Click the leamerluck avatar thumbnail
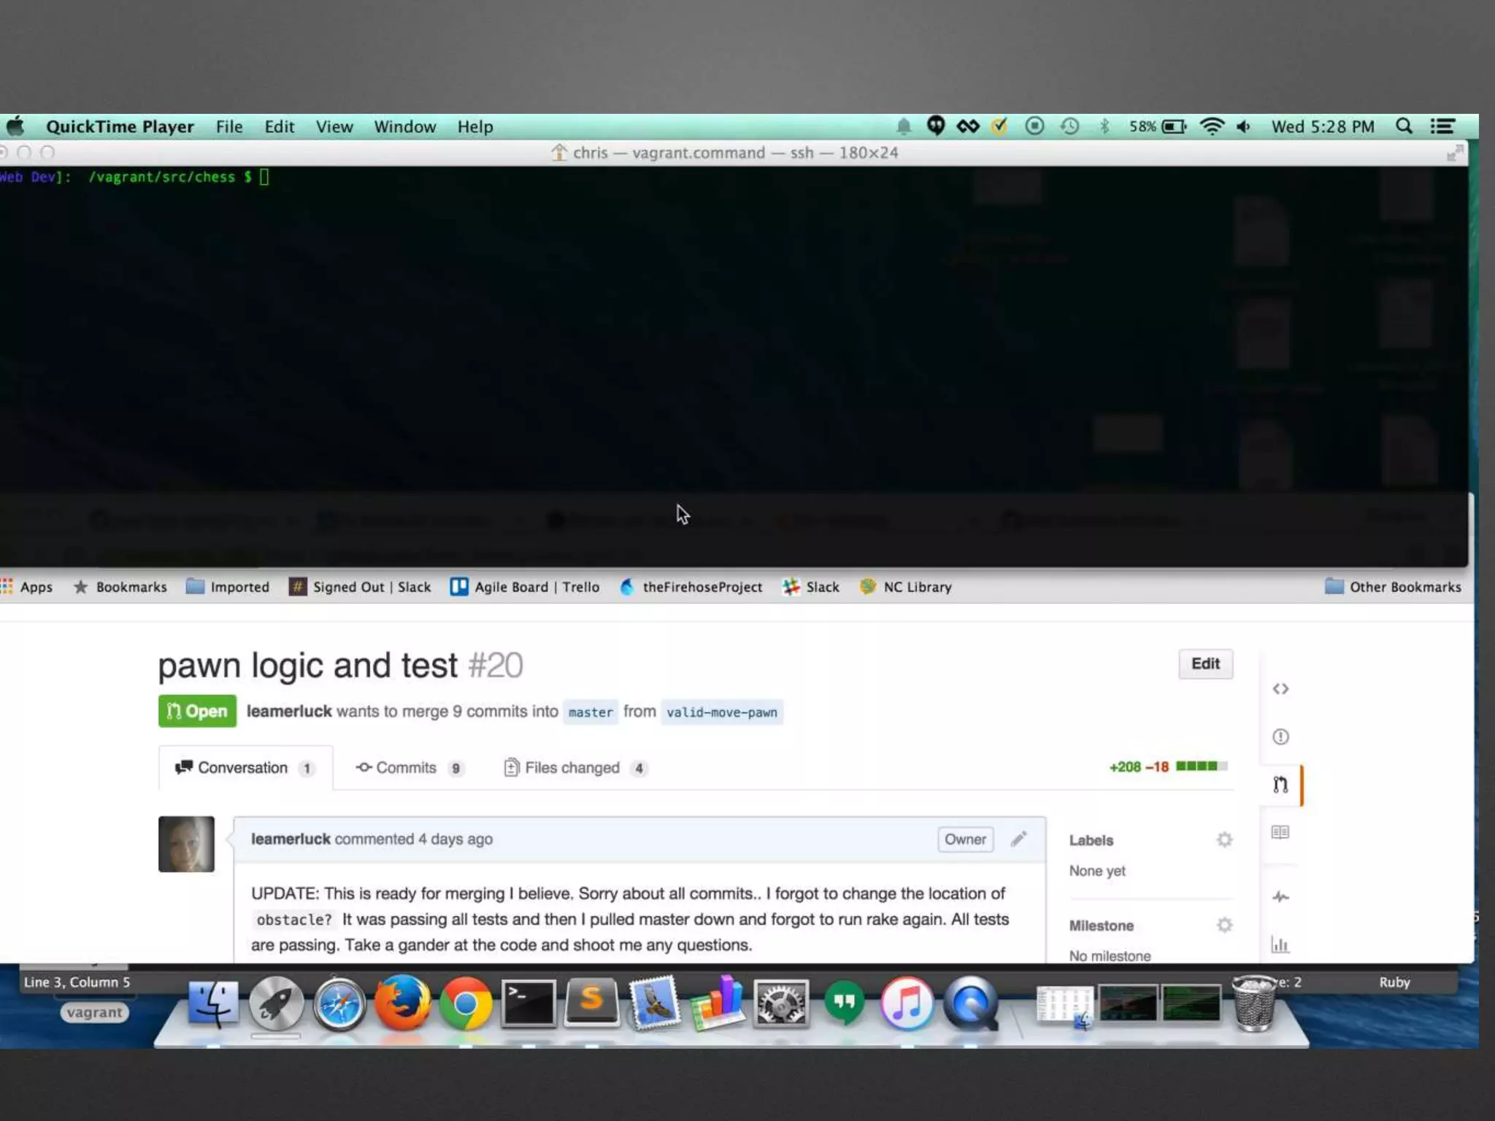Viewport: 1495px width, 1121px height. click(186, 844)
